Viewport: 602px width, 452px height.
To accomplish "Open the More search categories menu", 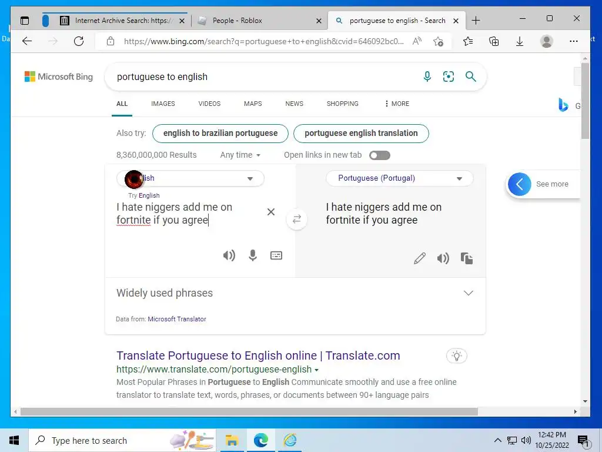I will (397, 104).
